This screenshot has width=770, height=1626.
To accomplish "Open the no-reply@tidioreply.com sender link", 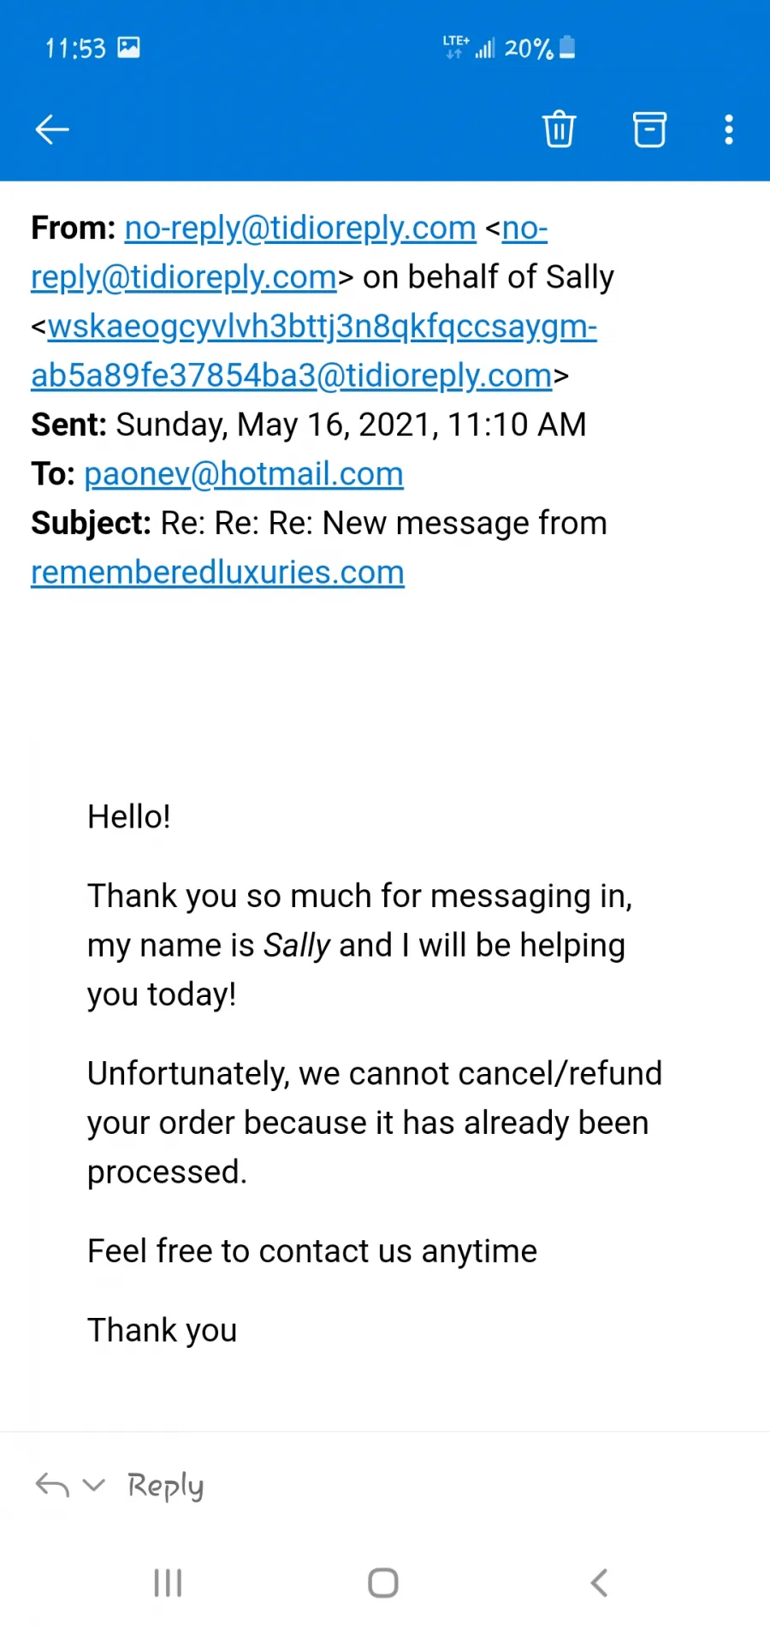I will coord(300,228).
